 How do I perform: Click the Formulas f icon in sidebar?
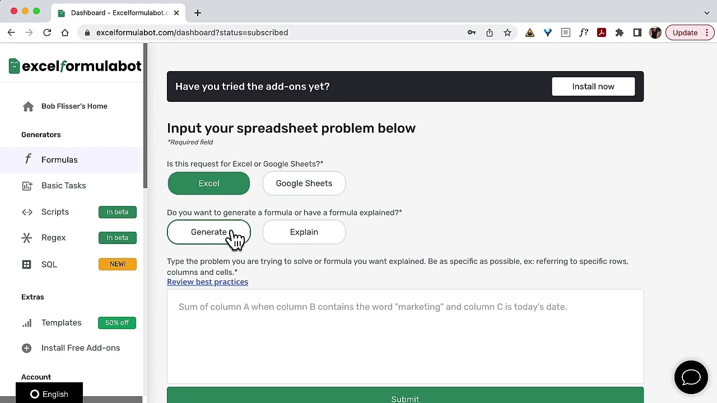click(x=27, y=160)
